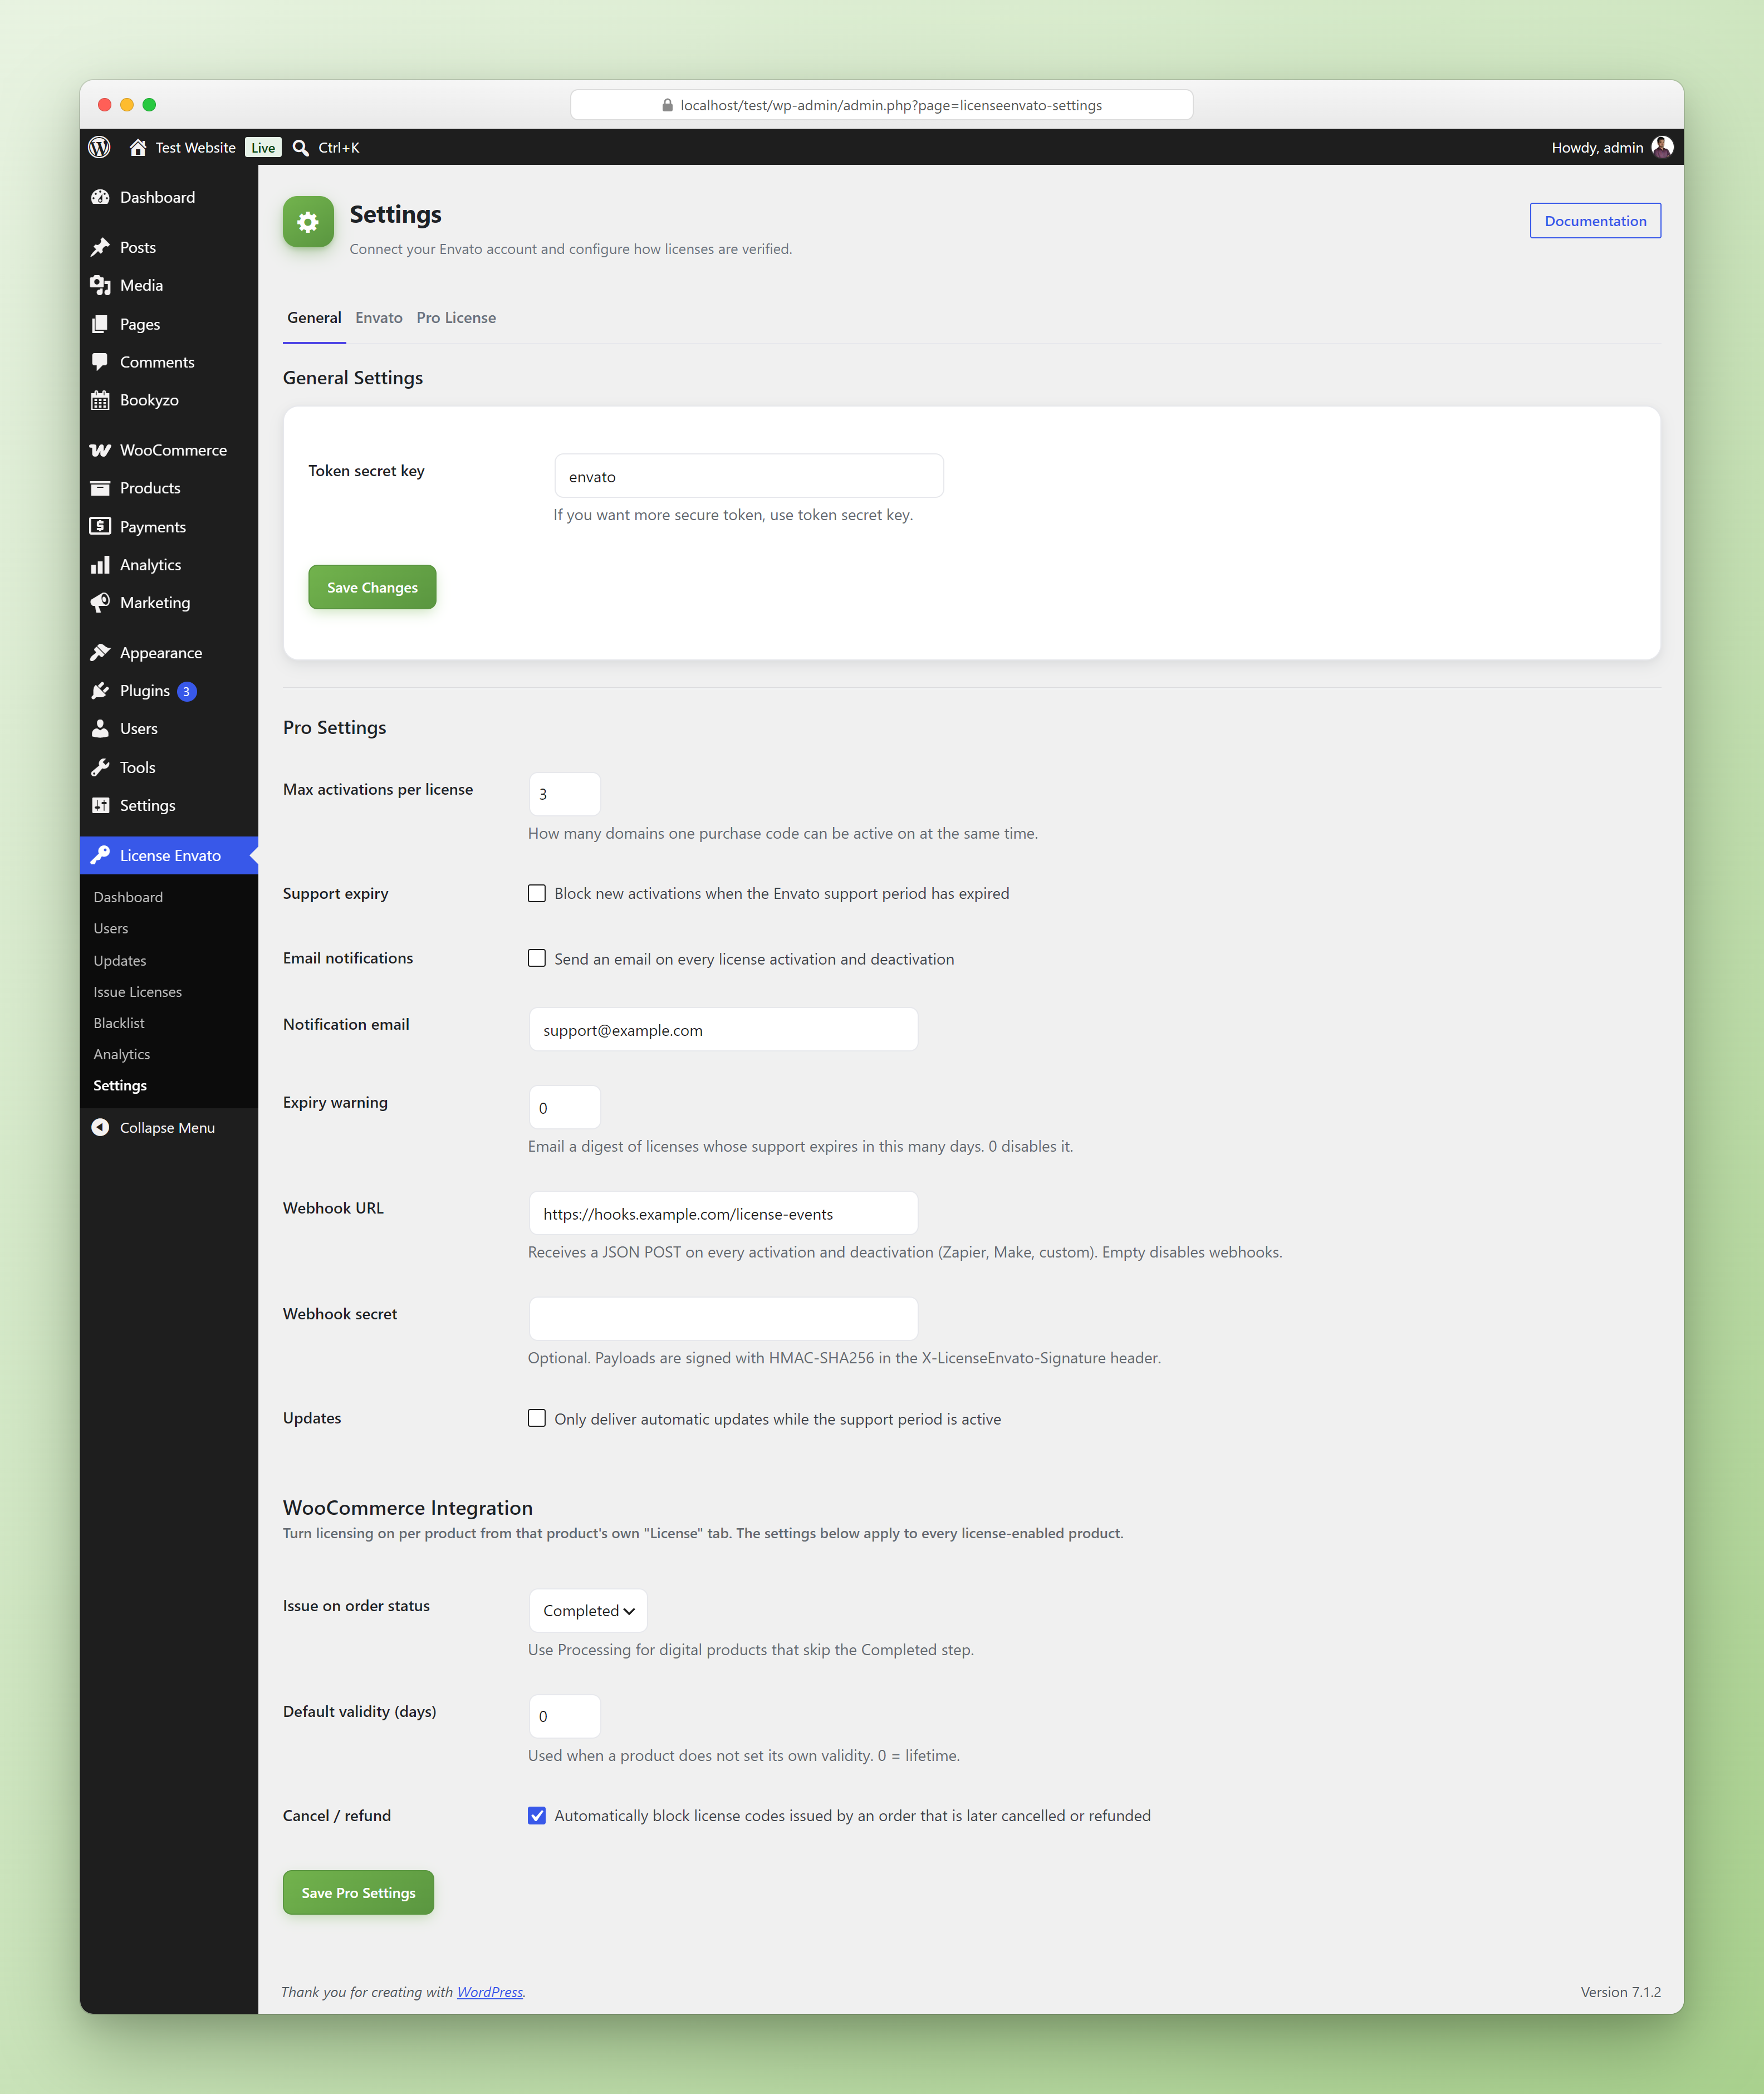
Task: Click the admin avatar icon
Action: tap(1662, 147)
